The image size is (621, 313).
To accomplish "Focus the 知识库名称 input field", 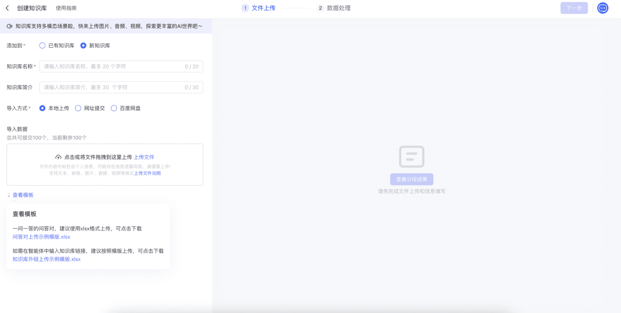I will [x=121, y=67].
